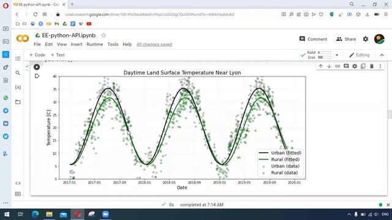
Task: Open the YouTube bookmark
Action: click(89, 24)
